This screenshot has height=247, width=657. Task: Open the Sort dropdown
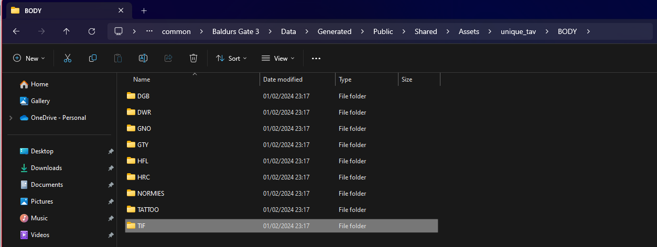231,59
